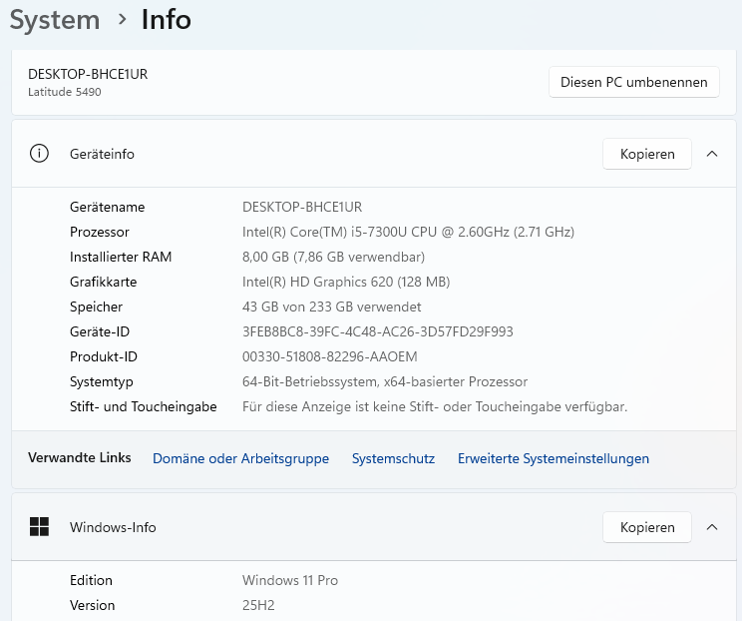Click the Produkt-ID label
742x621 pixels.
(103, 356)
